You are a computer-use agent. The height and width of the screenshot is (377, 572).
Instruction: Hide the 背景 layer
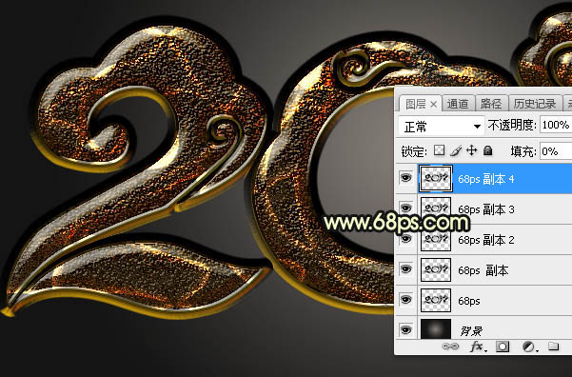tap(405, 330)
